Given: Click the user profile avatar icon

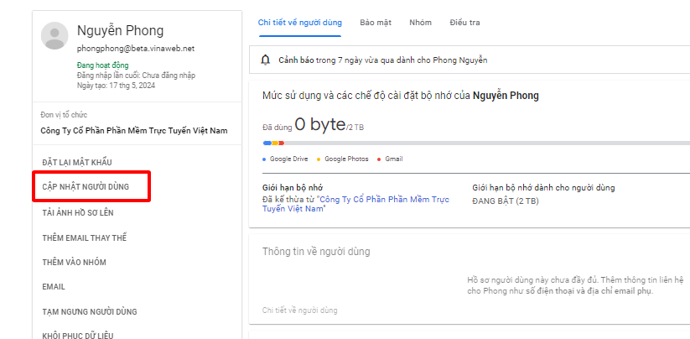Looking at the screenshot, I should 55,37.
